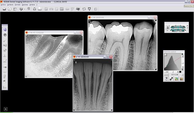Click the tilted frame toolbar icon

(84, 9)
